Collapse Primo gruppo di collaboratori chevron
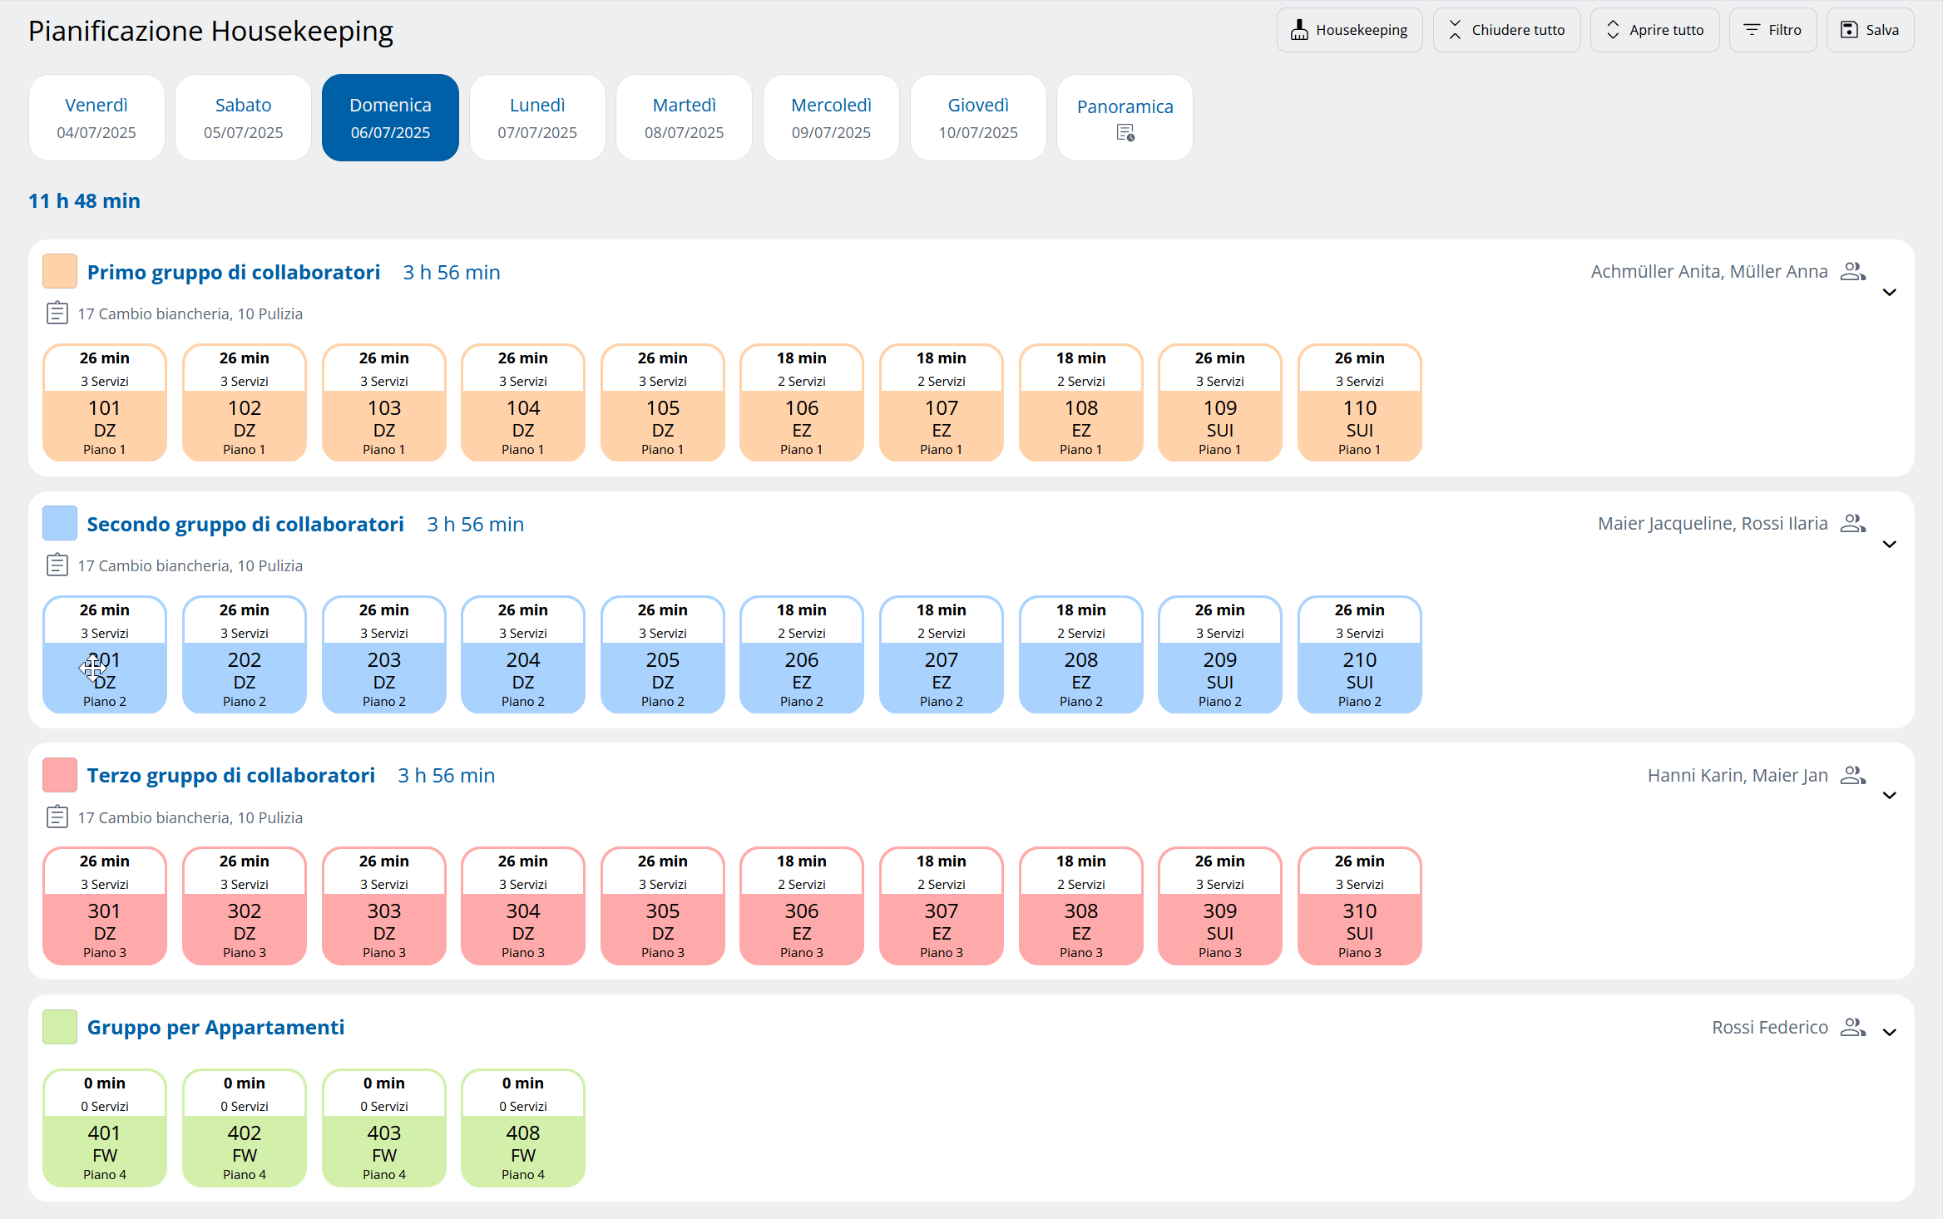1943x1219 pixels. pos(1889,293)
